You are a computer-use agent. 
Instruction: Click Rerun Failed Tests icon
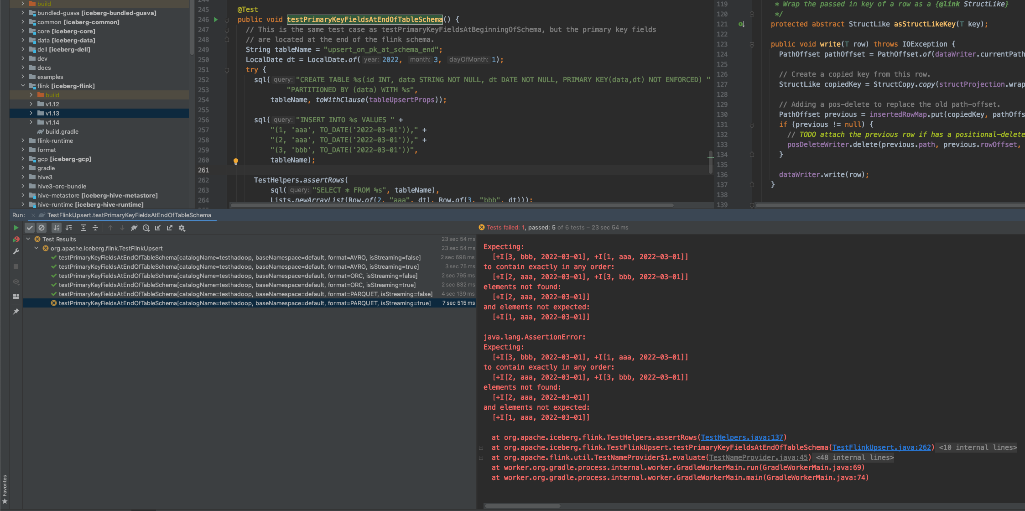pyautogui.click(x=16, y=239)
